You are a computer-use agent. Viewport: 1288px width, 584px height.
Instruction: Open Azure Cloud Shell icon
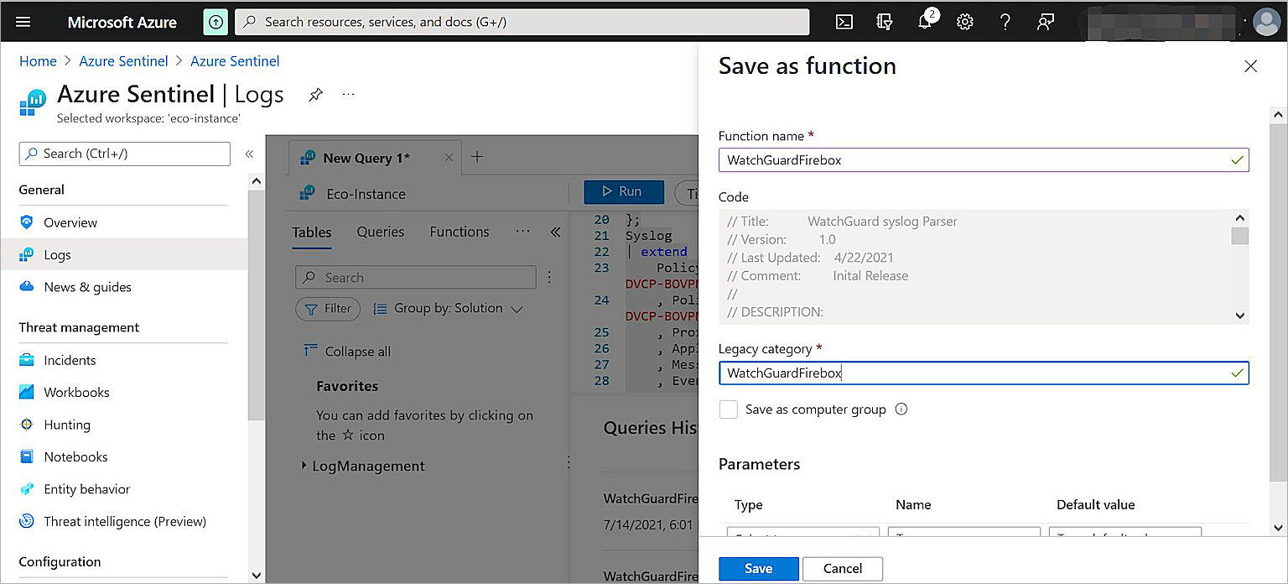tap(844, 23)
